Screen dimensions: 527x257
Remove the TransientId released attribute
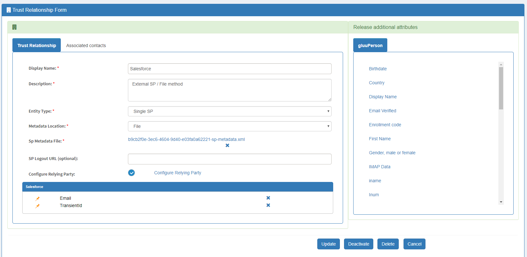coord(268,205)
